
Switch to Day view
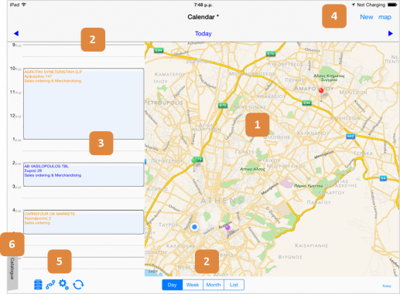[173, 285]
